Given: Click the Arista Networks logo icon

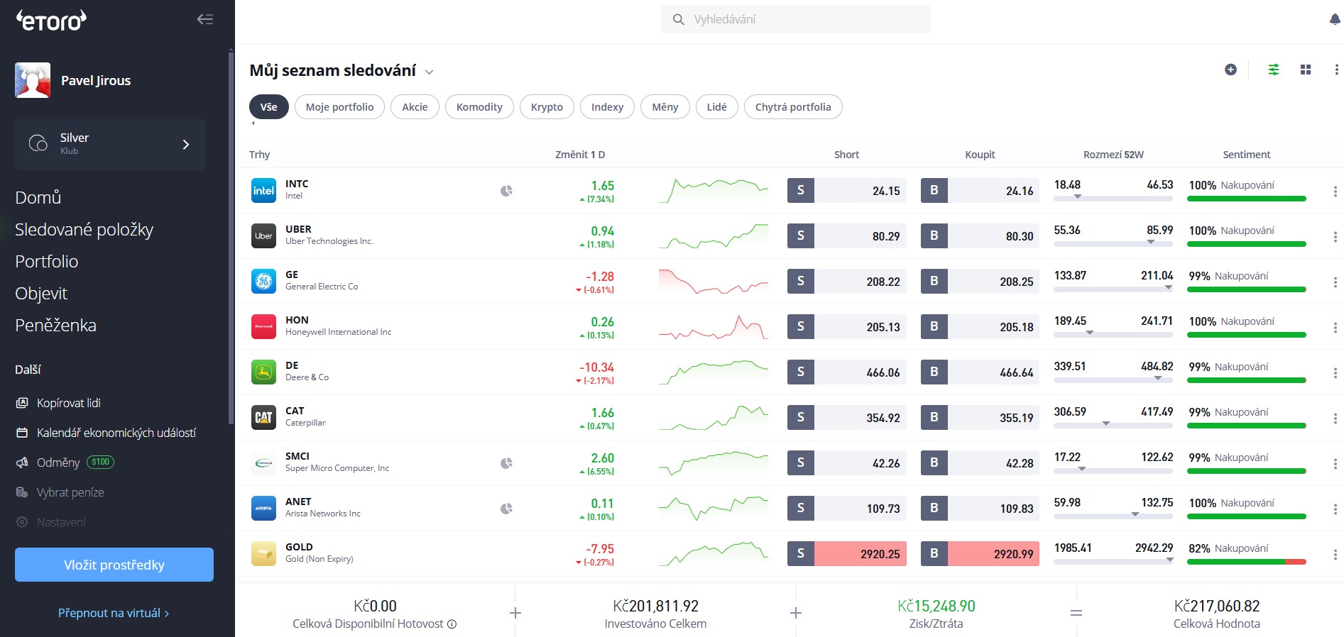Looking at the screenshot, I should (264, 509).
